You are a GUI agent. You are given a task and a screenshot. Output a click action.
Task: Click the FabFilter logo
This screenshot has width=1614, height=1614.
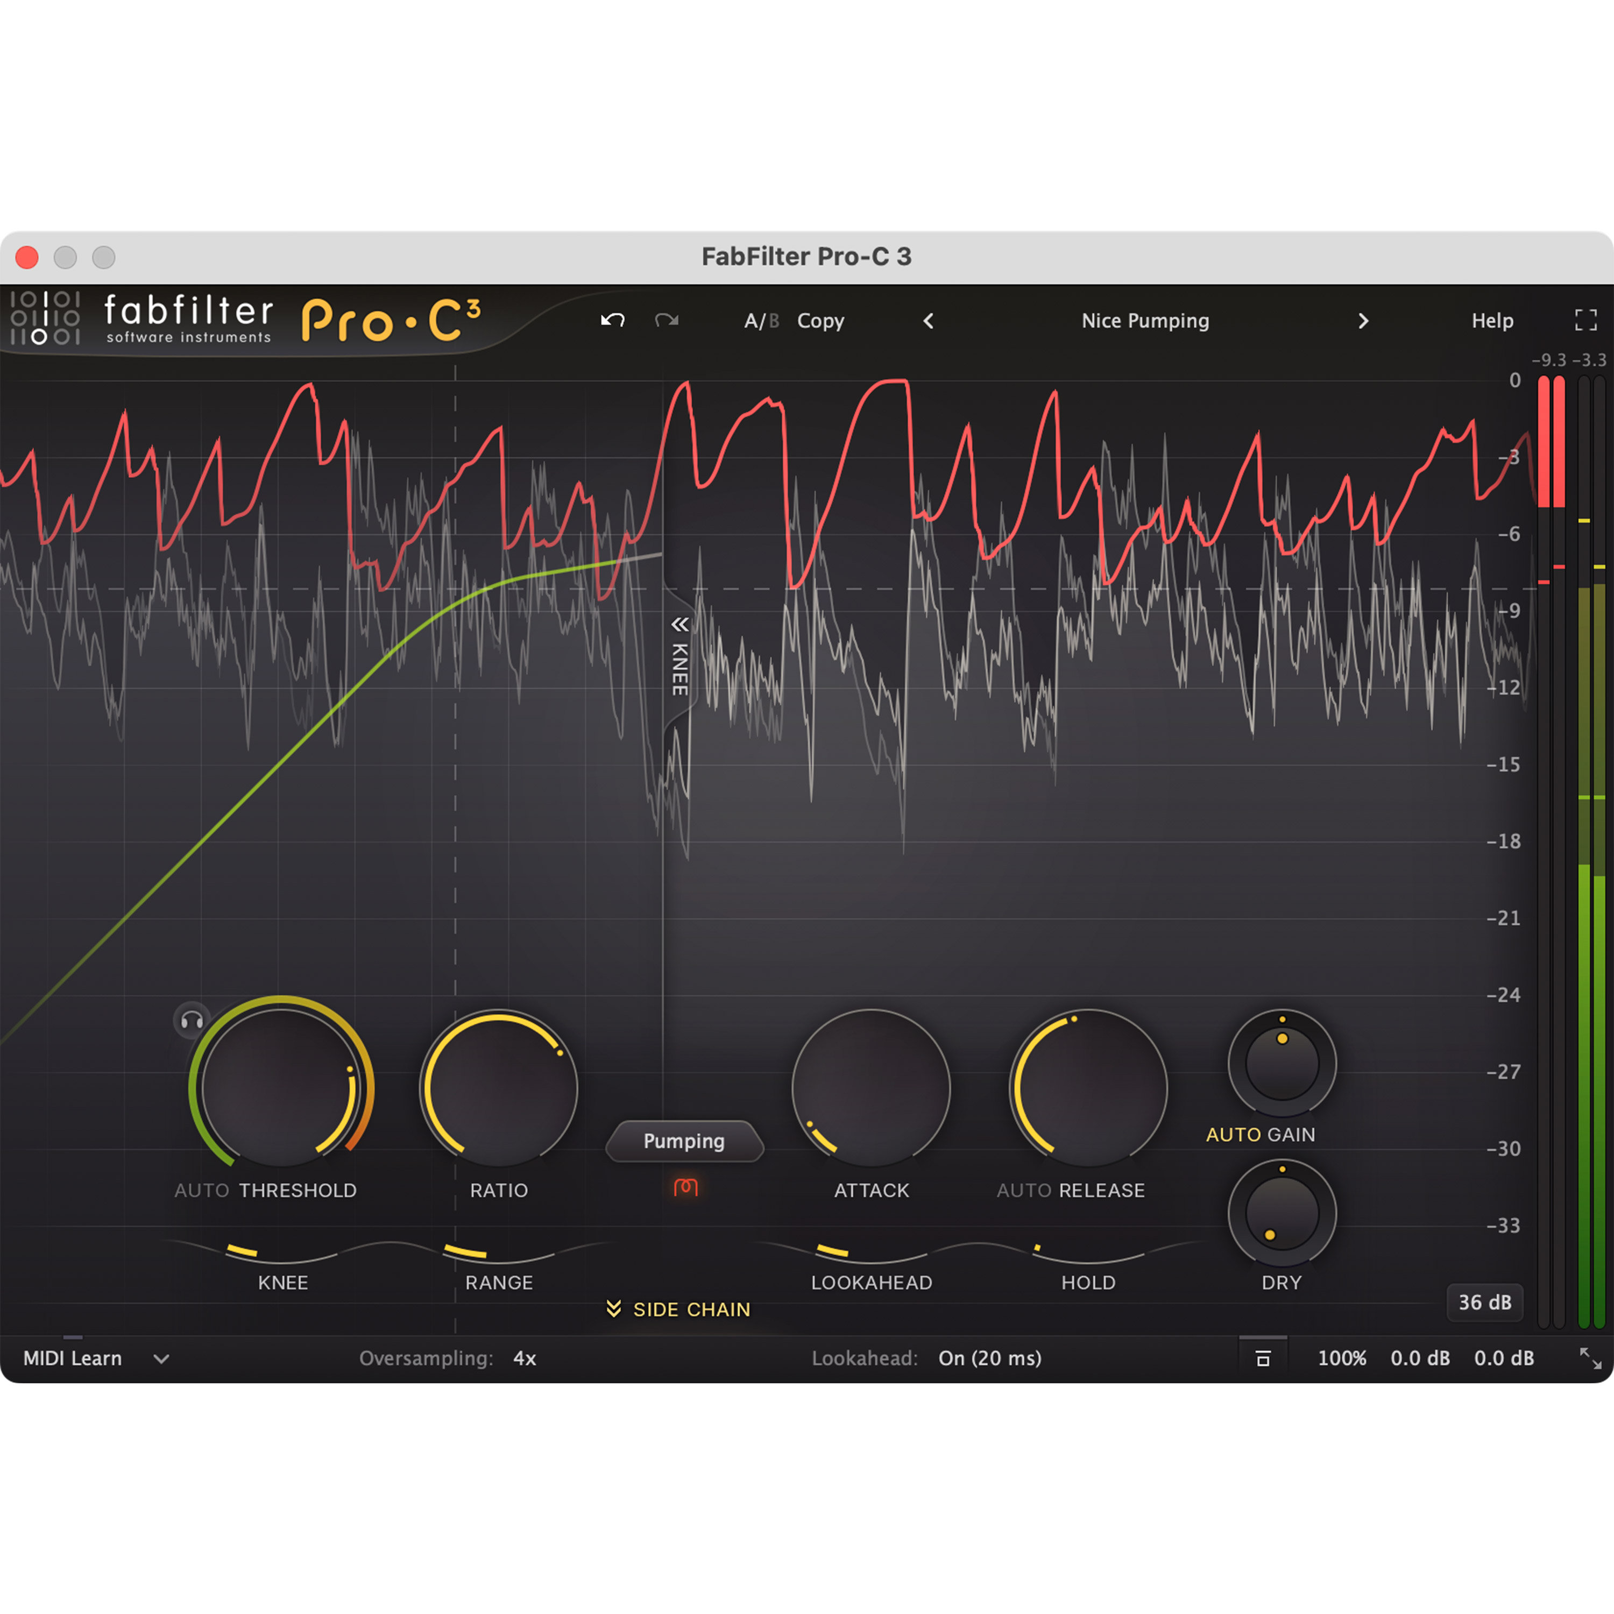(142, 320)
